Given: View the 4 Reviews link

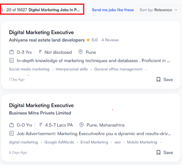Looking at the screenshot, I should pyautogui.click(x=110, y=40).
